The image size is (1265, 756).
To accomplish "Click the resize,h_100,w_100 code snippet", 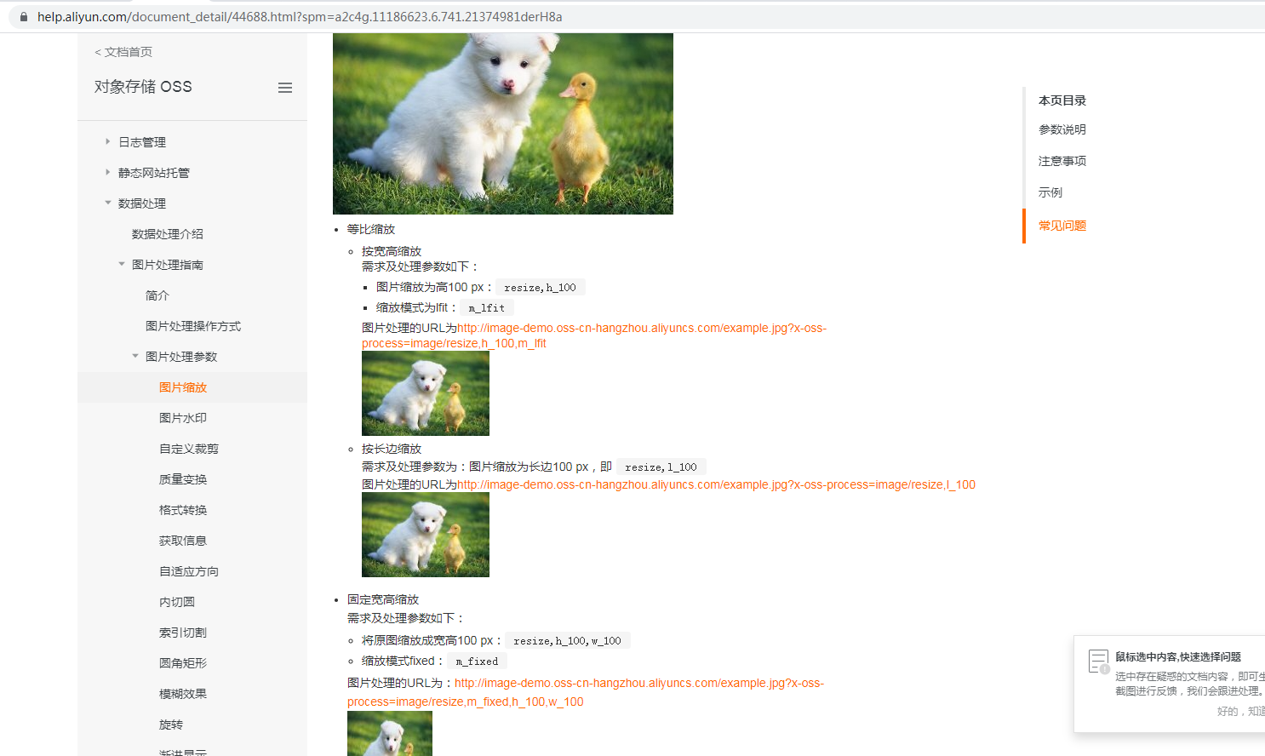I will (x=567, y=641).
